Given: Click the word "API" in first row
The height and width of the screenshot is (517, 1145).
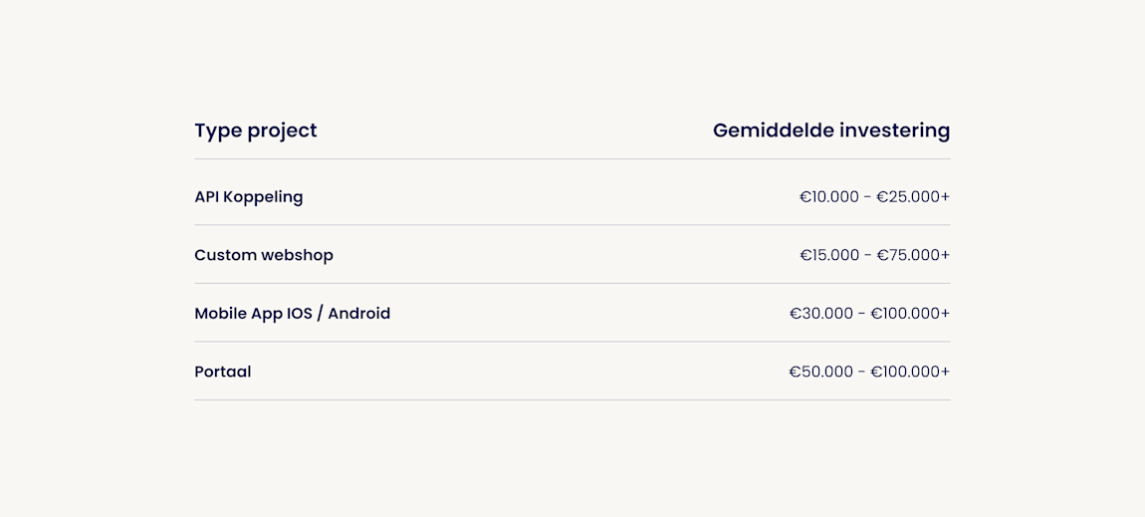Looking at the screenshot, I should (x=207, y=196).
